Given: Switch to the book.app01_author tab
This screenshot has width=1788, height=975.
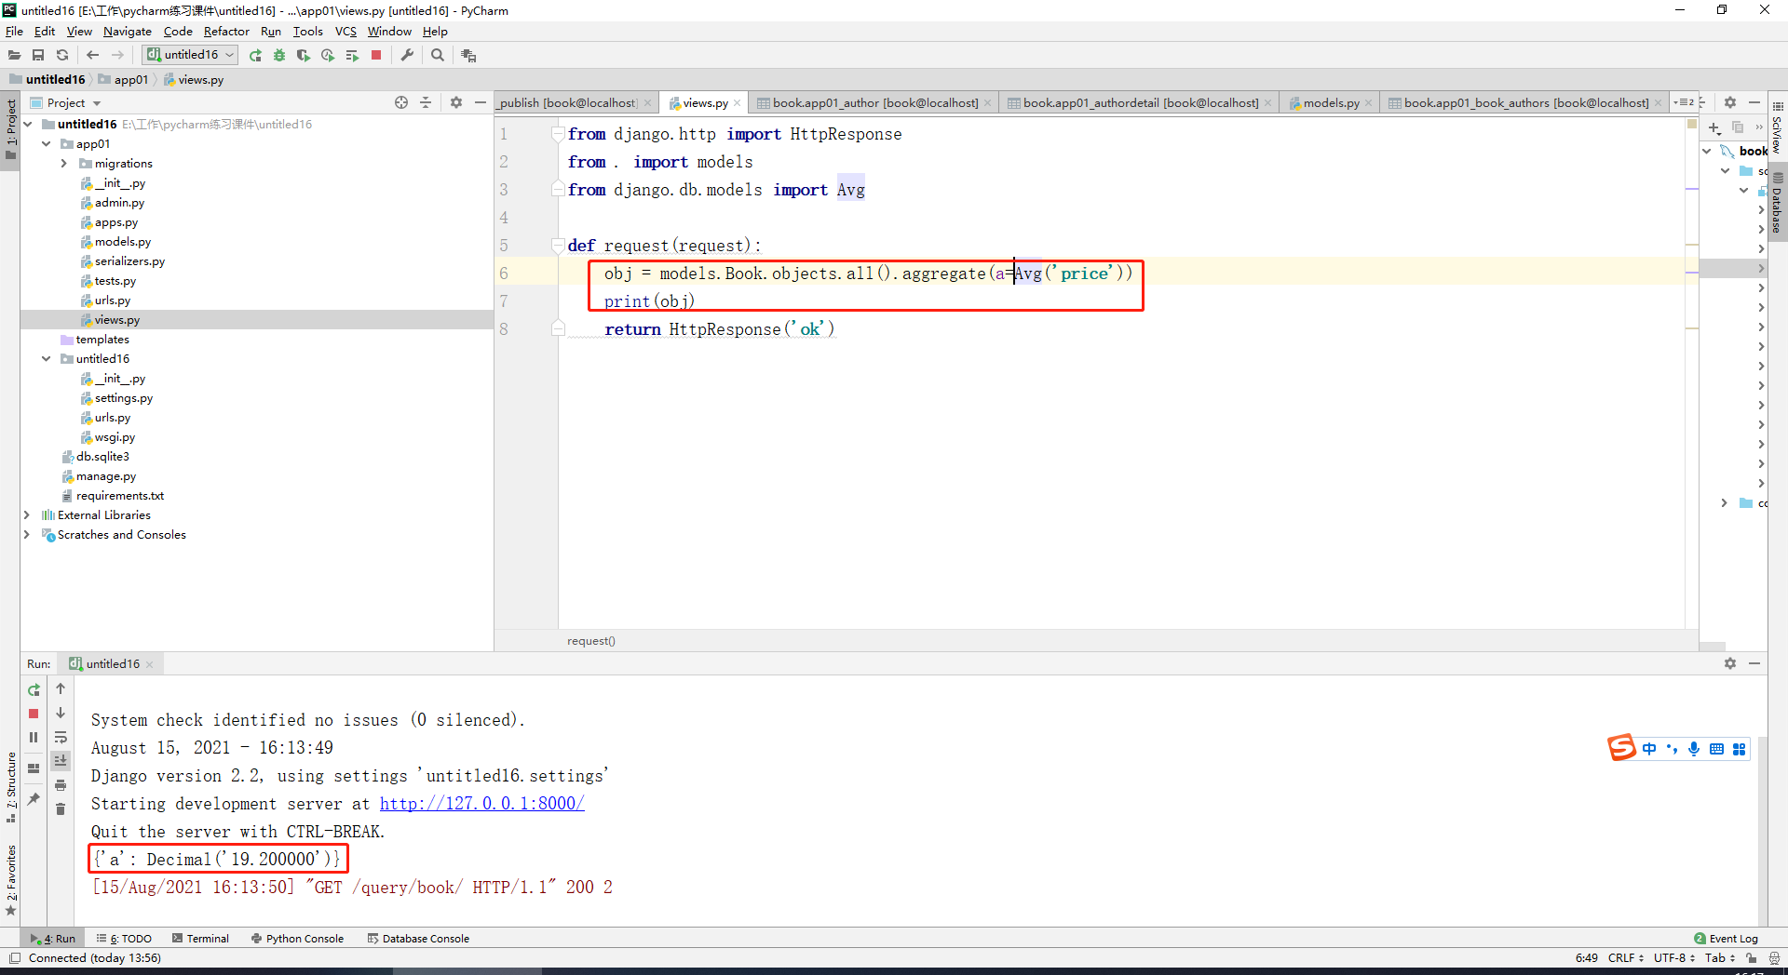Looking at the screenshot, I should (x=874, y=103).
